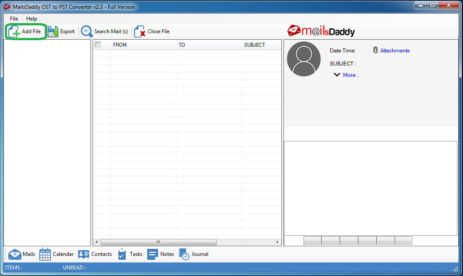Click the horizontal scrollbar thumb in mail list
This screenshot has width=463, height=276.
click(159, 242)
